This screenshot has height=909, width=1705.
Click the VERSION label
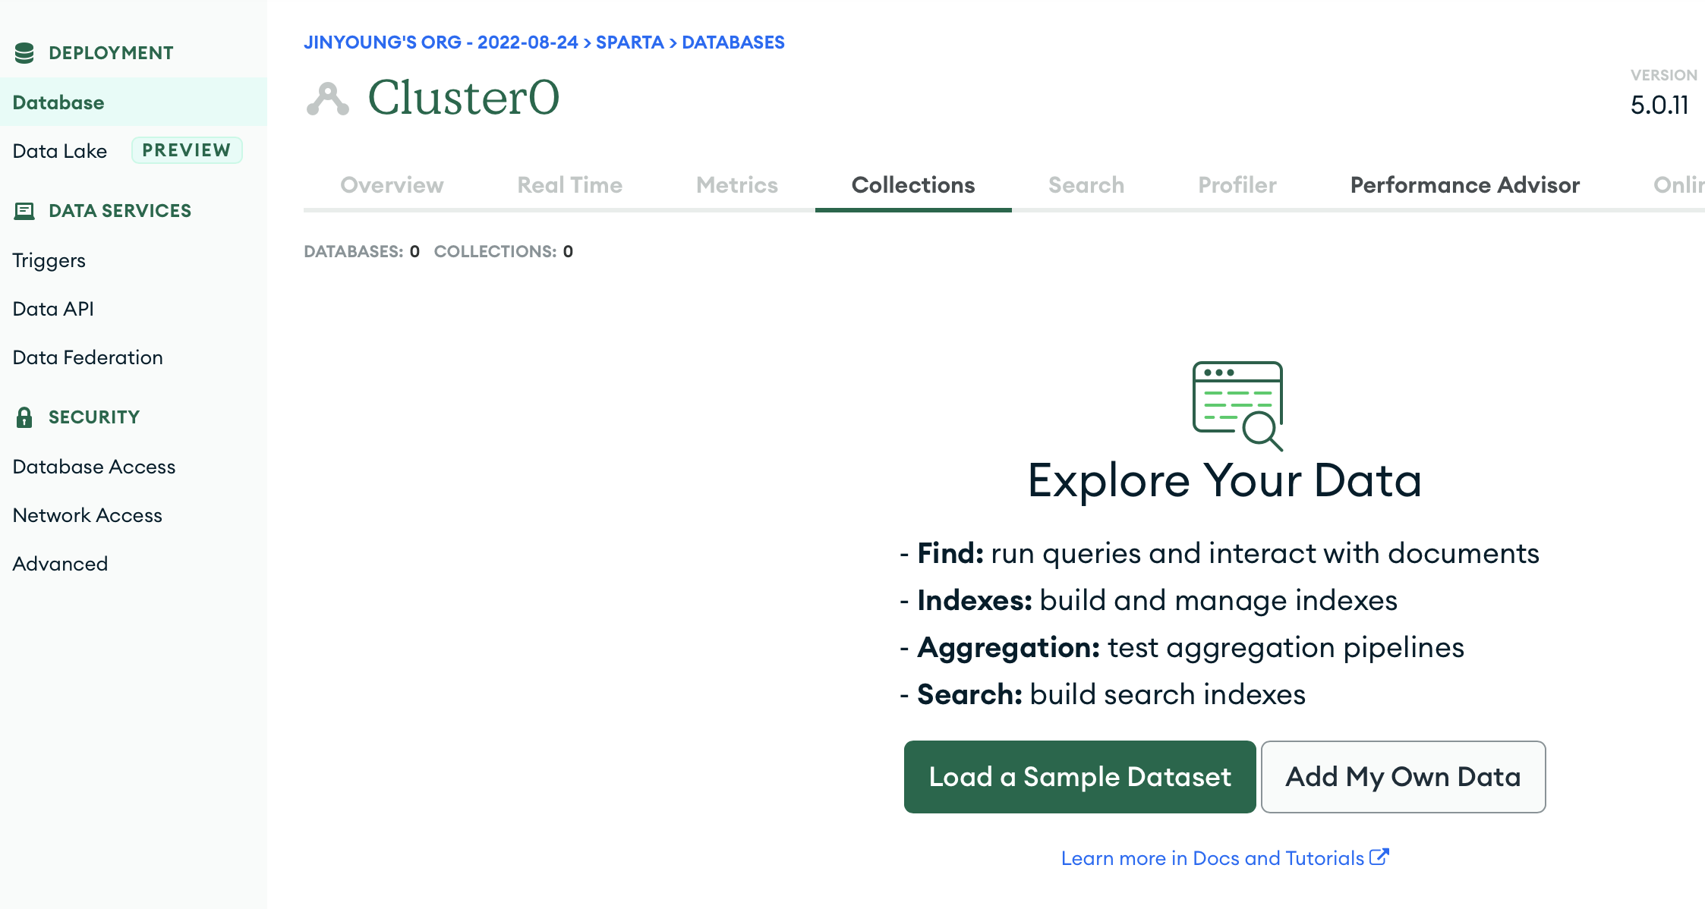point(1664,75)
